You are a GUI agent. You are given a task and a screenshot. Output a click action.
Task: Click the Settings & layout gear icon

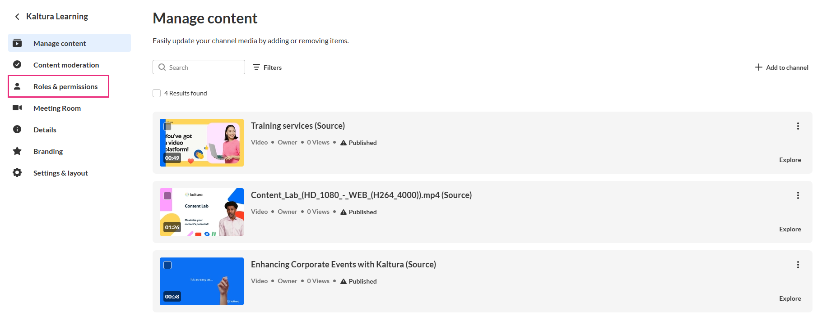point(17,172)
